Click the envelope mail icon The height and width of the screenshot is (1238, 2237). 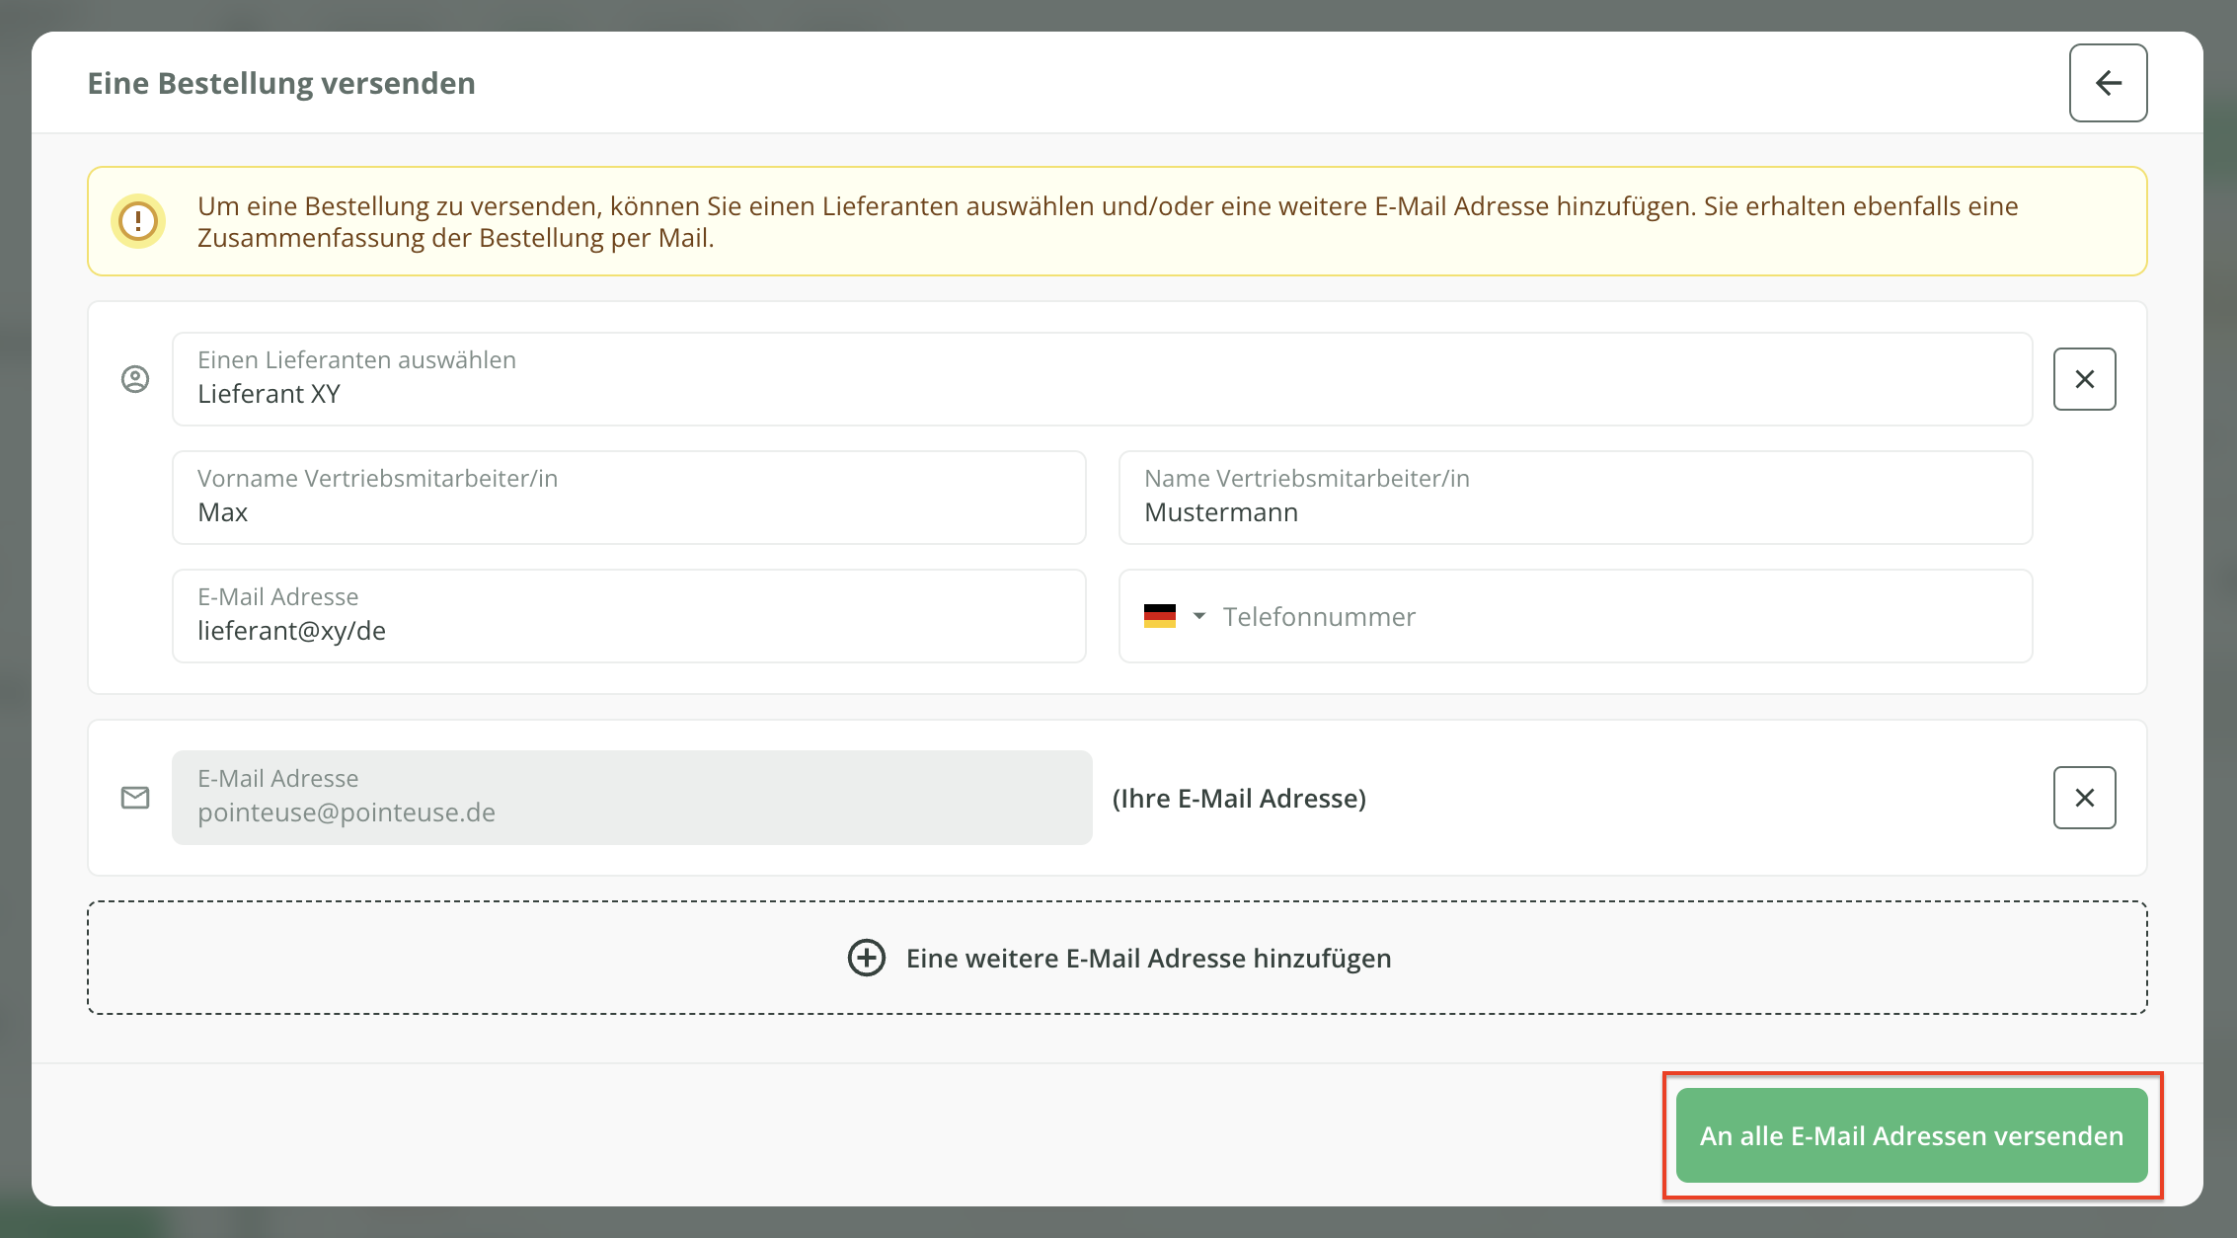click(135, 798)
